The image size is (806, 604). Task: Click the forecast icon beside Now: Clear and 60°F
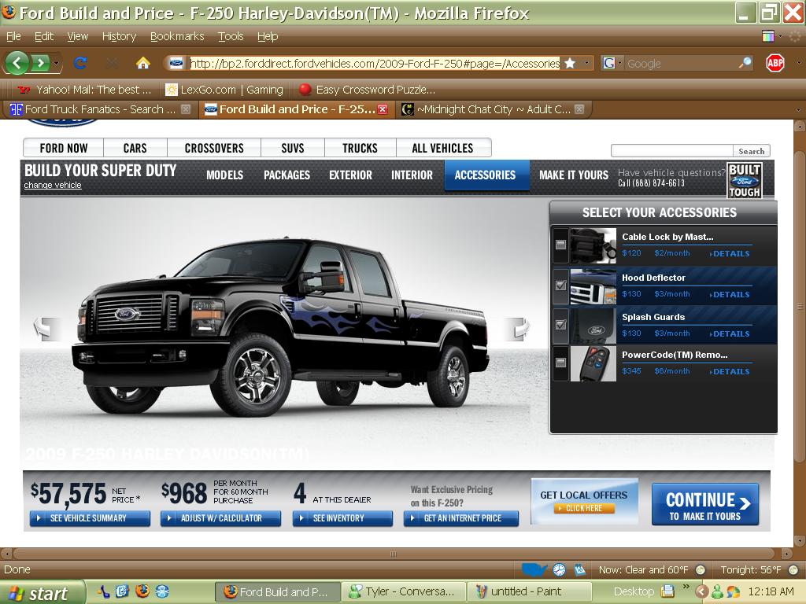[x=700, y=569]
